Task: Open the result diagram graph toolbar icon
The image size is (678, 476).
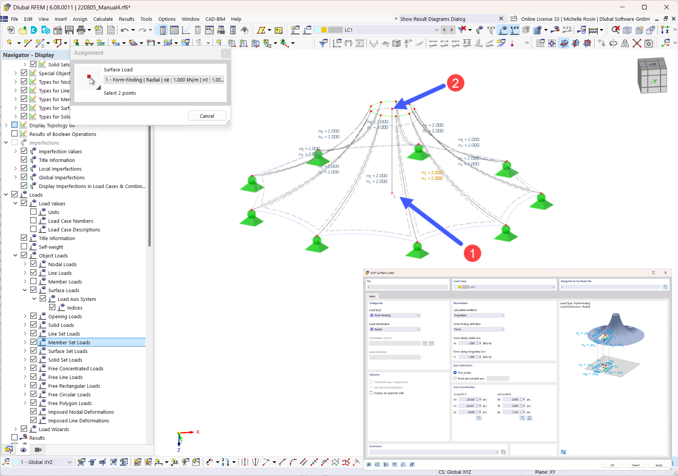Action: click(x=186, y=30)
